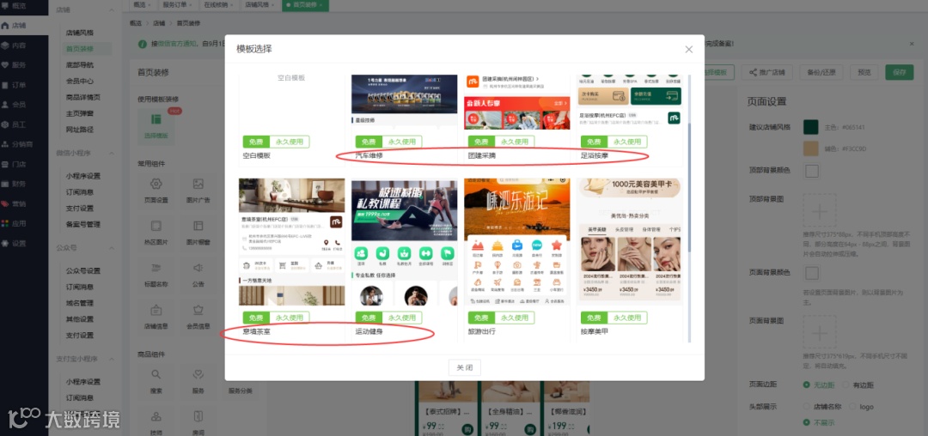This screenshot has width=928, height=436.
Task: Add the 服务分类 component
Action: (x=241, y=391)
